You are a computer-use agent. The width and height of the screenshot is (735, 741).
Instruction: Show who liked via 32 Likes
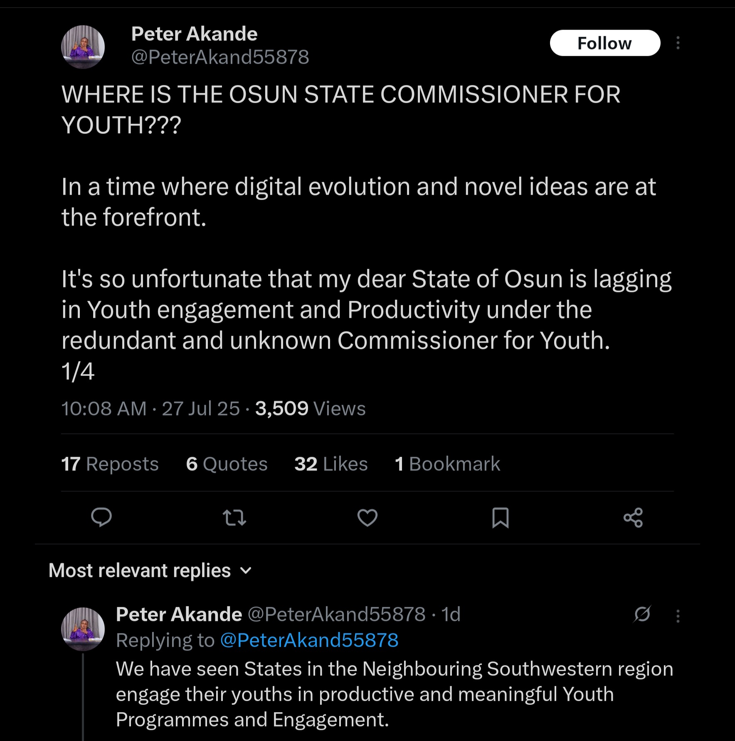[x=331, y=464]
